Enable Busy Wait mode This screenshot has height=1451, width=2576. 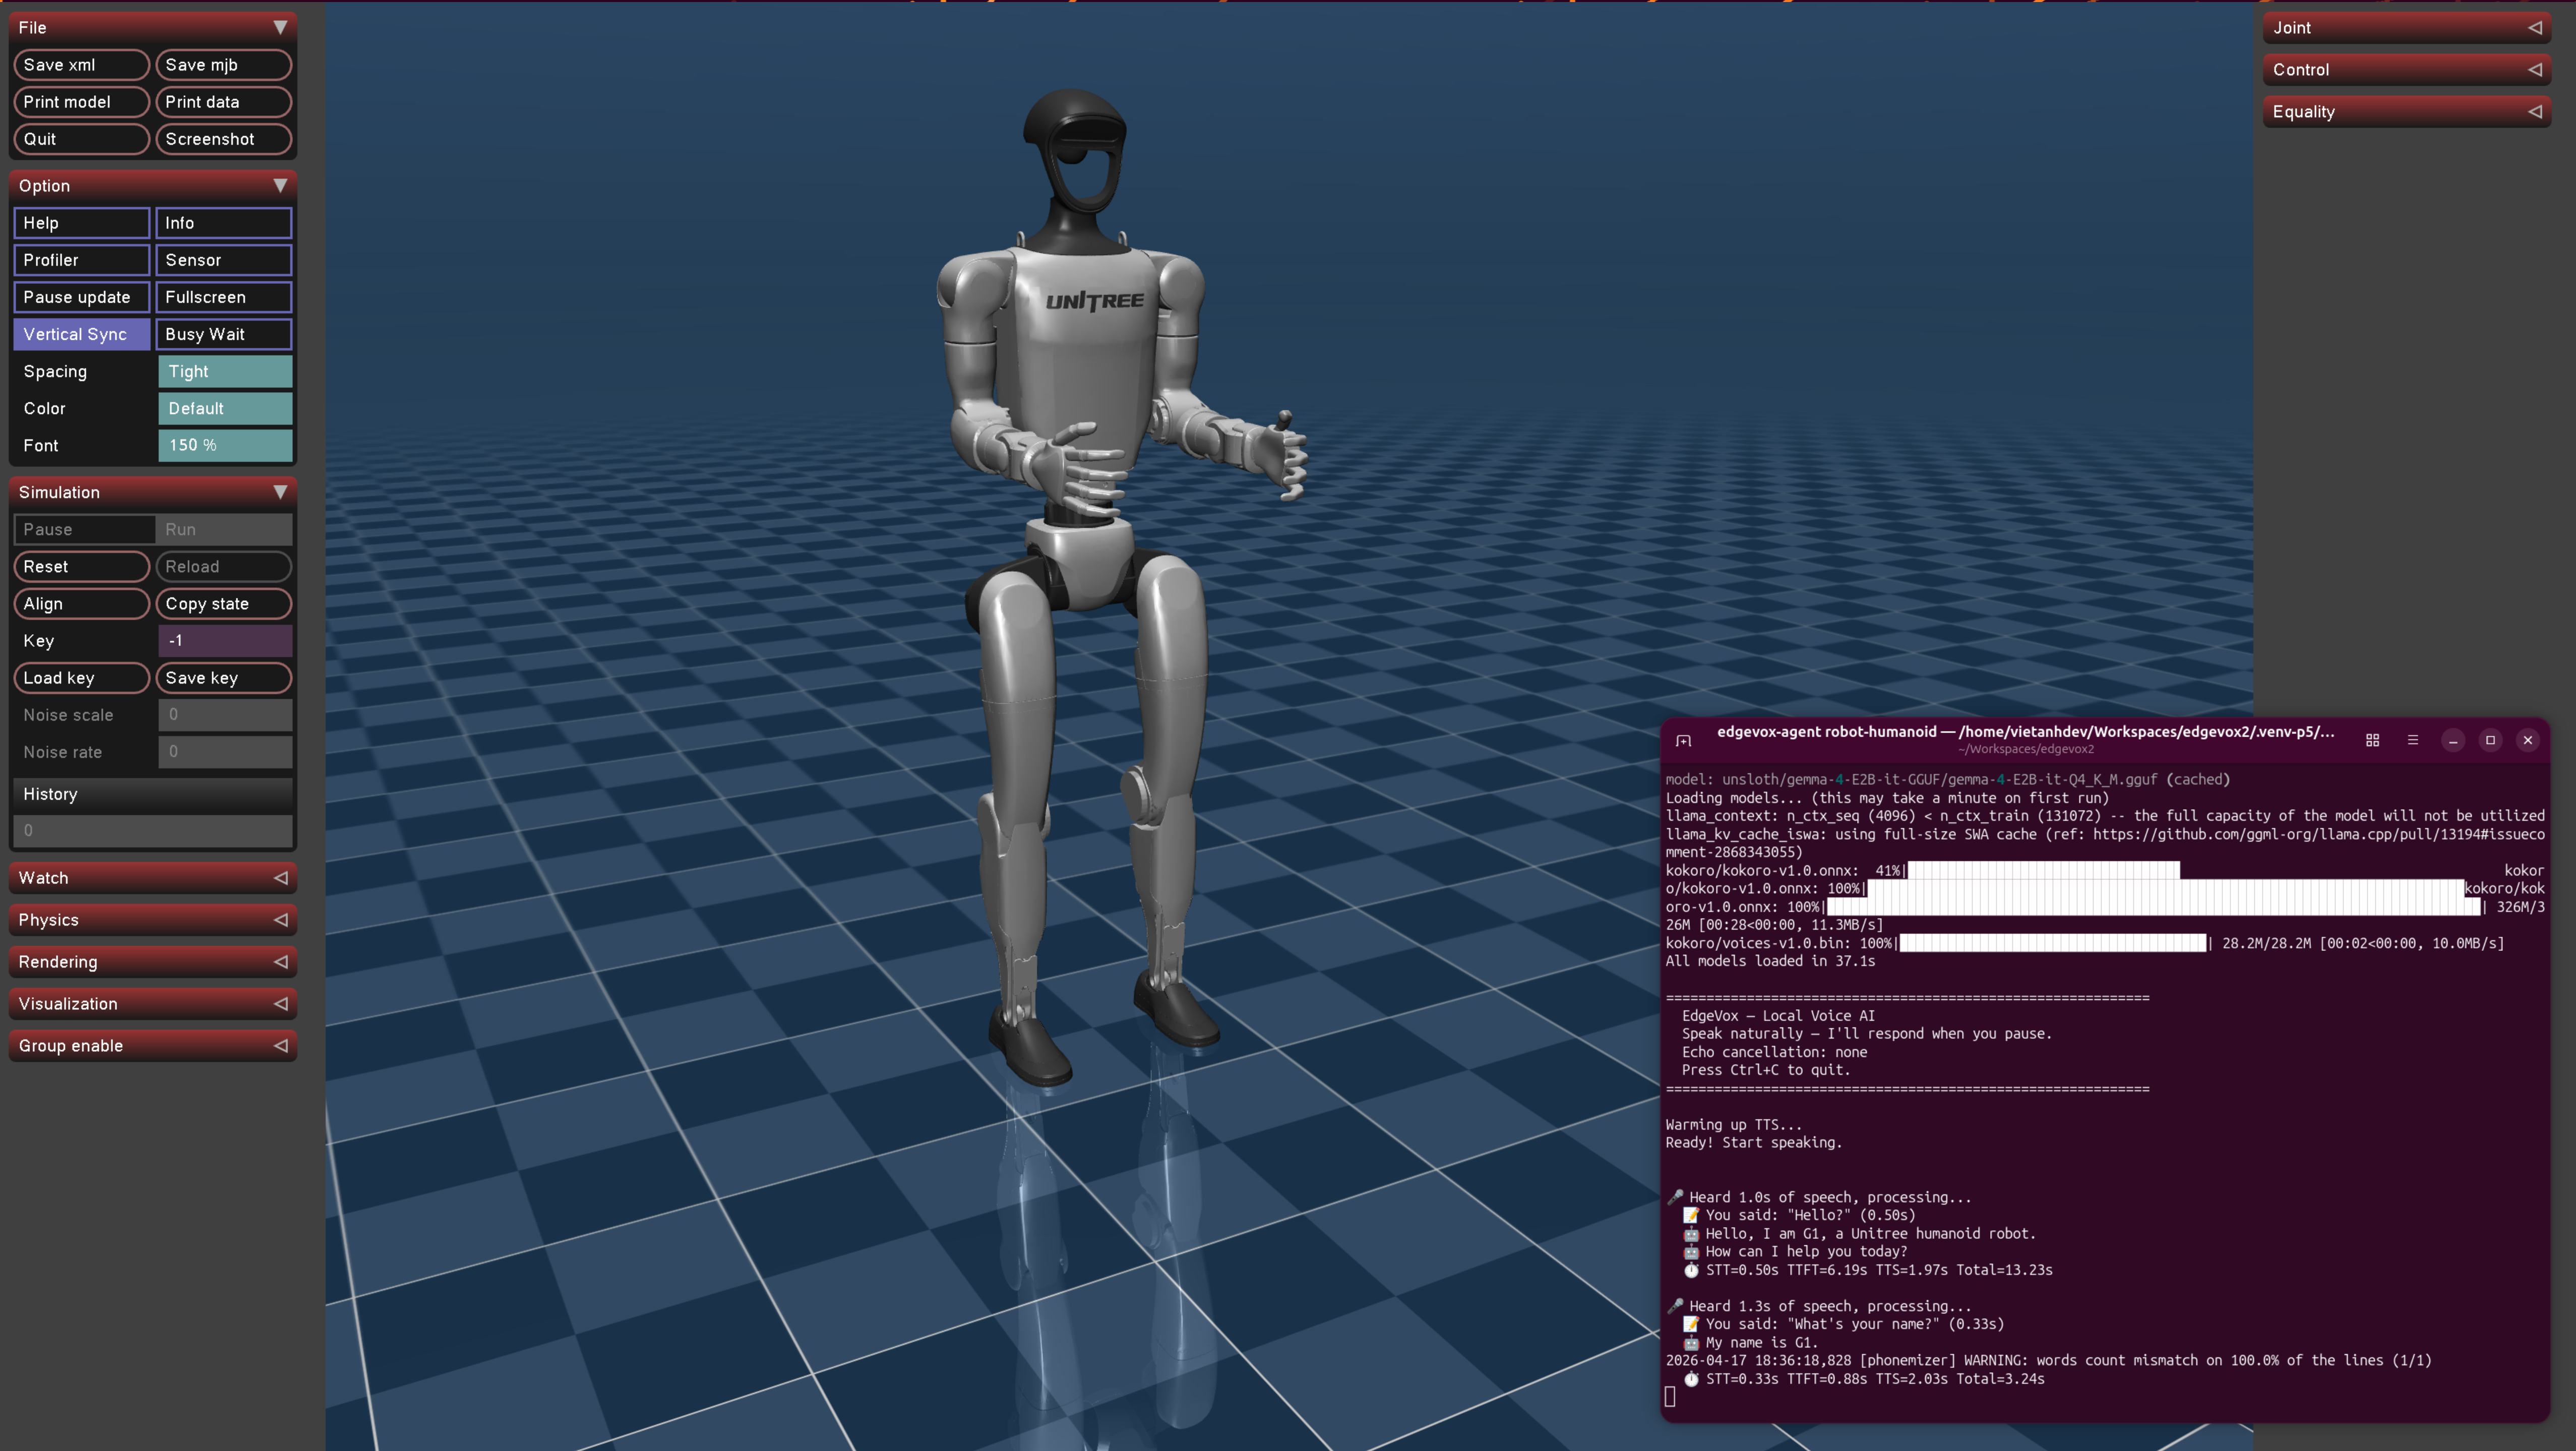(x=223, y=334)
